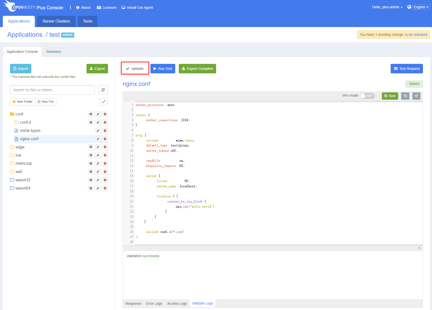Switch to Server Clusters tab
Screen dimensions: 432x310
[x=56, y=21]
